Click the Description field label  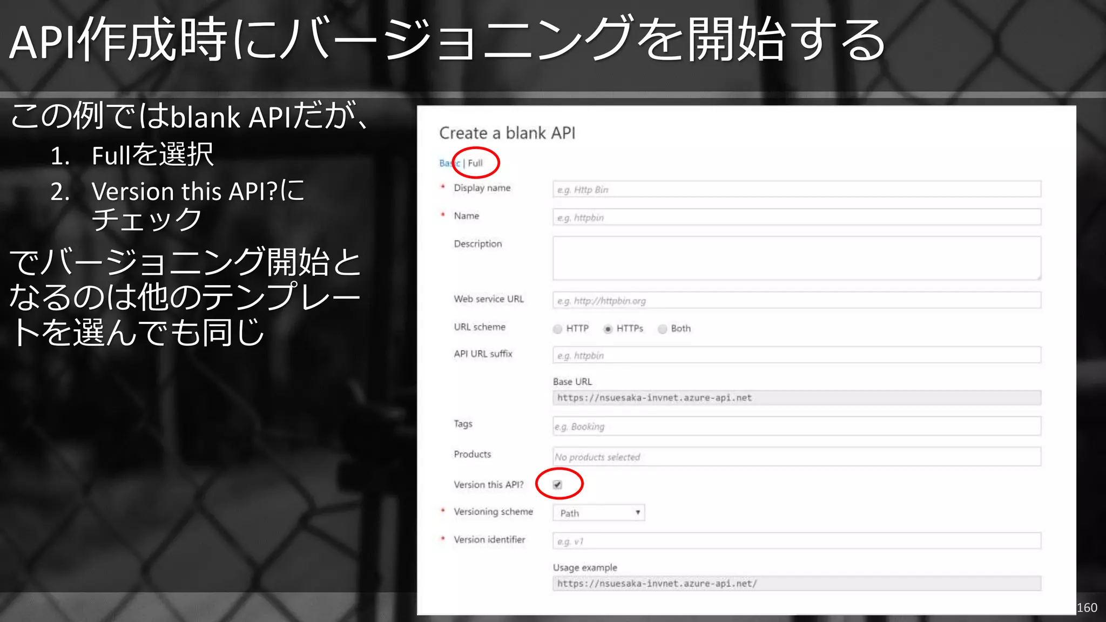(478, 244)
